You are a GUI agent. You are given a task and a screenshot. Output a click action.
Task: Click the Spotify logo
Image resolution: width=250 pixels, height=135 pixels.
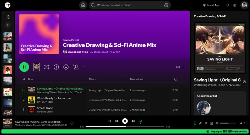[7, 5]
